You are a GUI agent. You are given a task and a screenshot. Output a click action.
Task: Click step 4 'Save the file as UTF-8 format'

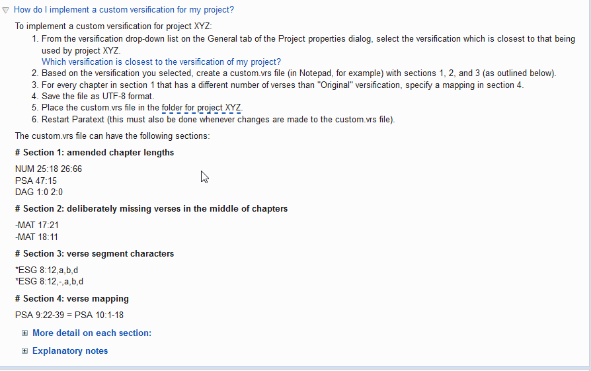98,97
